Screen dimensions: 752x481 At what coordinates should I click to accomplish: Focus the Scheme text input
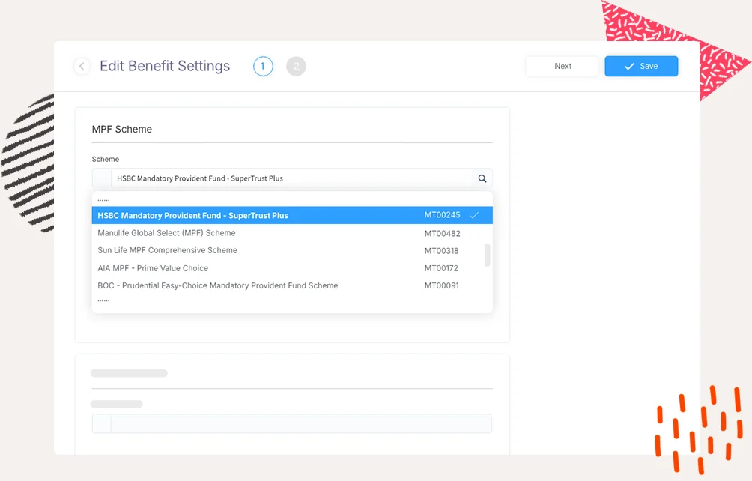click(291, 178)
